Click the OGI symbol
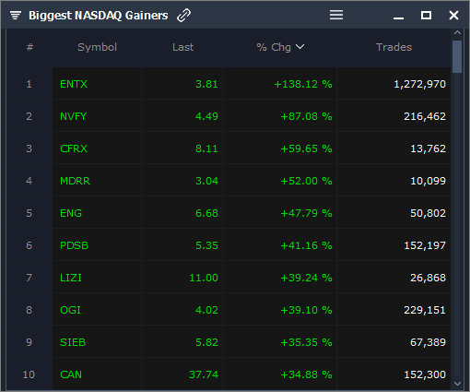This screenshot has width=470, height=392. 70,310
